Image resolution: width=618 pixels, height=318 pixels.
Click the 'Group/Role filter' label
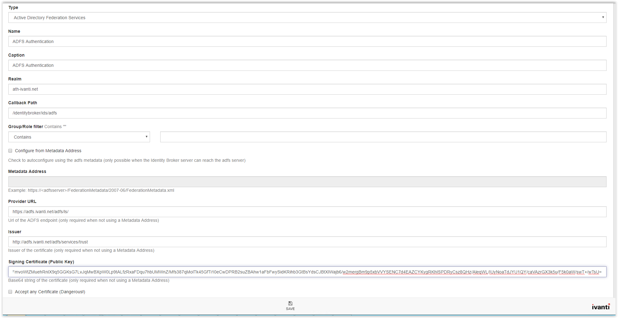[x=26, y=127]
